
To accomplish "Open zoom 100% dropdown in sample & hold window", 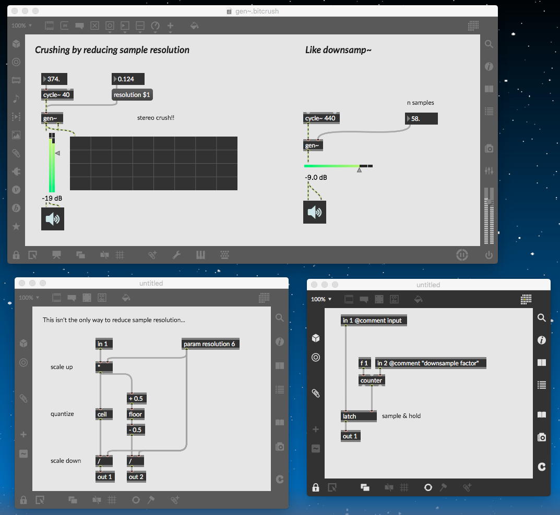I will click(x=321, y=299).
